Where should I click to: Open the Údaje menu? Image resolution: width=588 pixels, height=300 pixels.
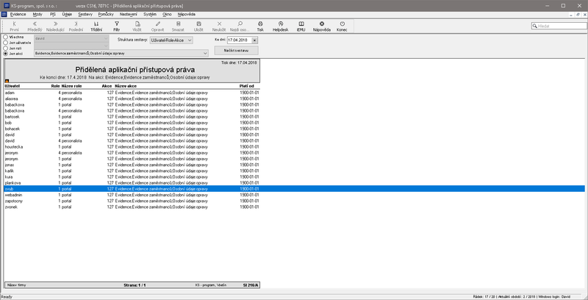[67, 14]
